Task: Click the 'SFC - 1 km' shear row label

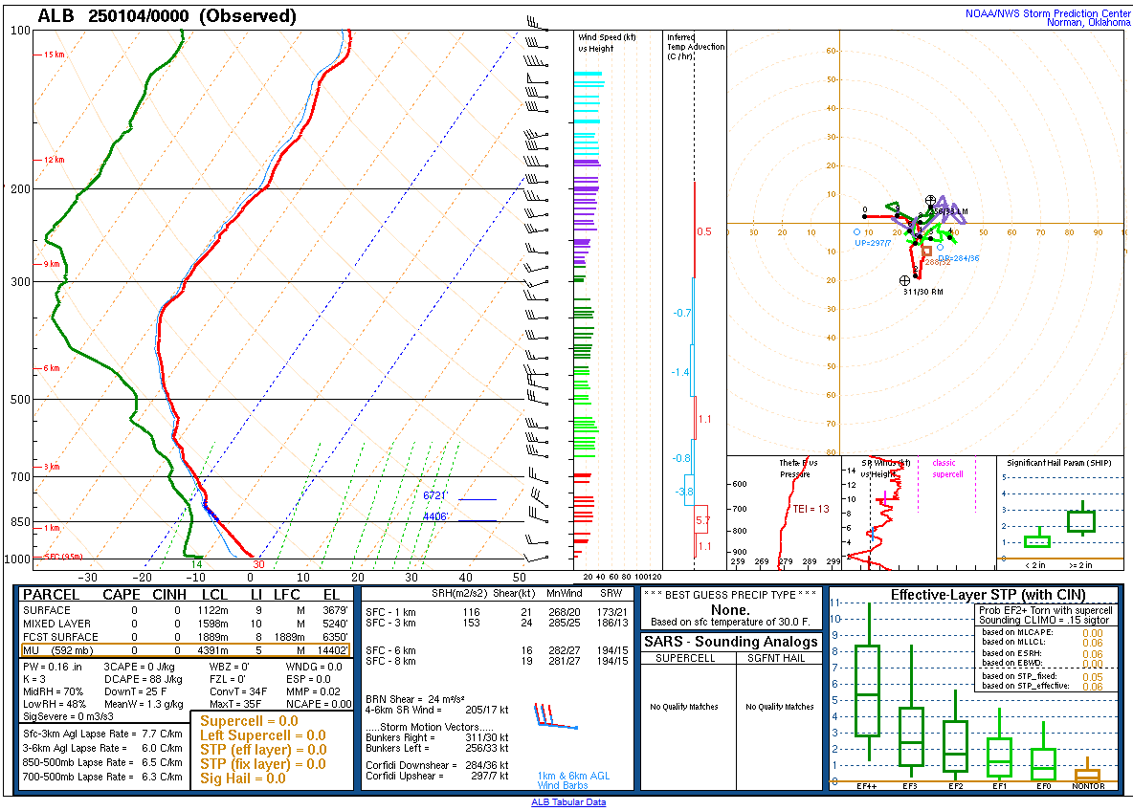Action: [x=390, y=612]
